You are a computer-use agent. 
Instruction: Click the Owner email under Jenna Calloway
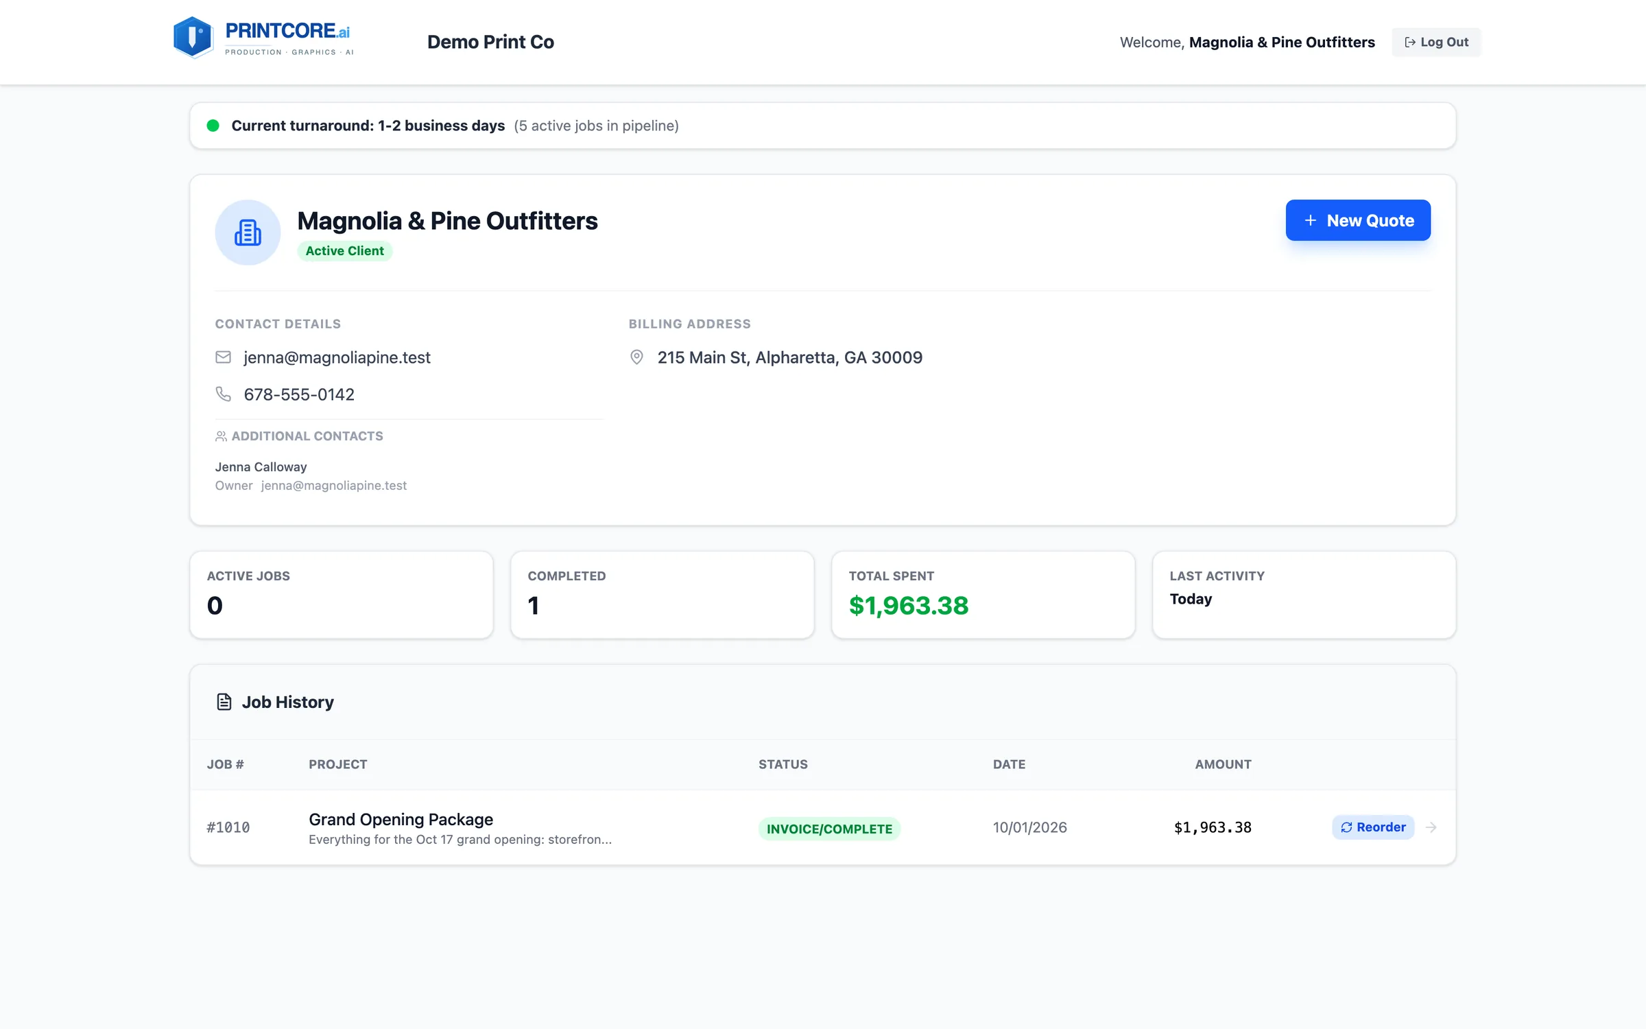[334, 486]
